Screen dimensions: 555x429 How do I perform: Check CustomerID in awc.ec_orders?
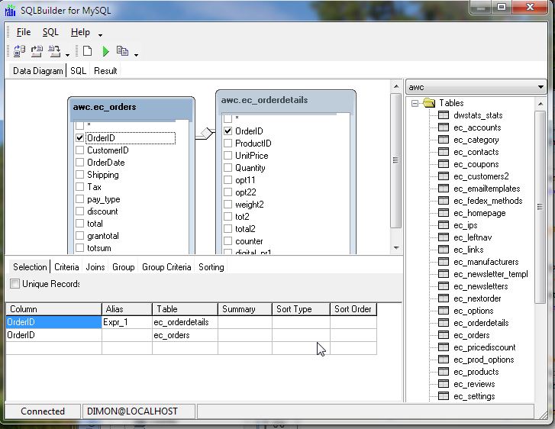click(79, 150)
